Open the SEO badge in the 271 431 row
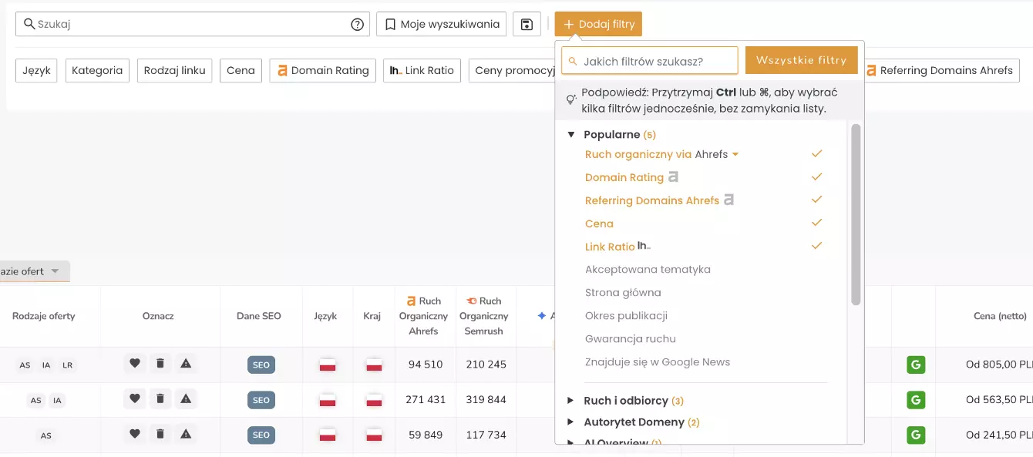 pos(261,400)
